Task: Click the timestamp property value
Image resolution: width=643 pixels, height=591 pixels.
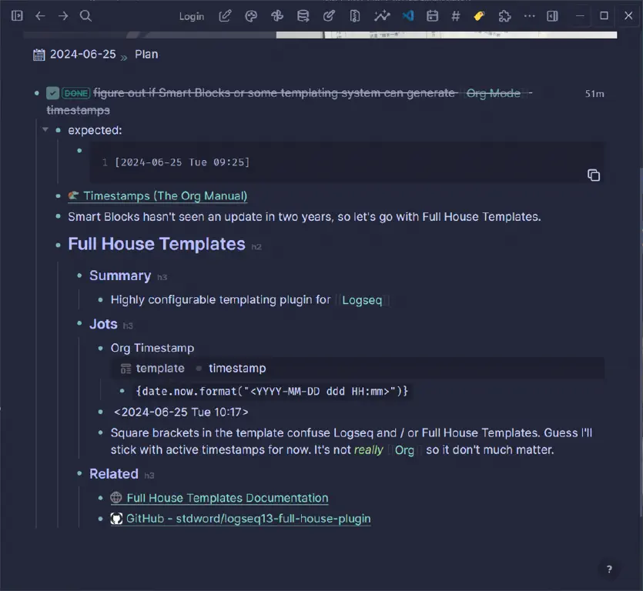Action: coord(237,368)
